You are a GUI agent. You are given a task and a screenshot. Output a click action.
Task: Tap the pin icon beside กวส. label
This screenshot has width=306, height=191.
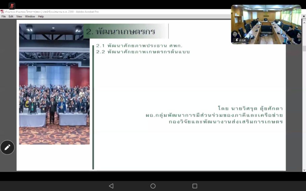click(237, 40)
